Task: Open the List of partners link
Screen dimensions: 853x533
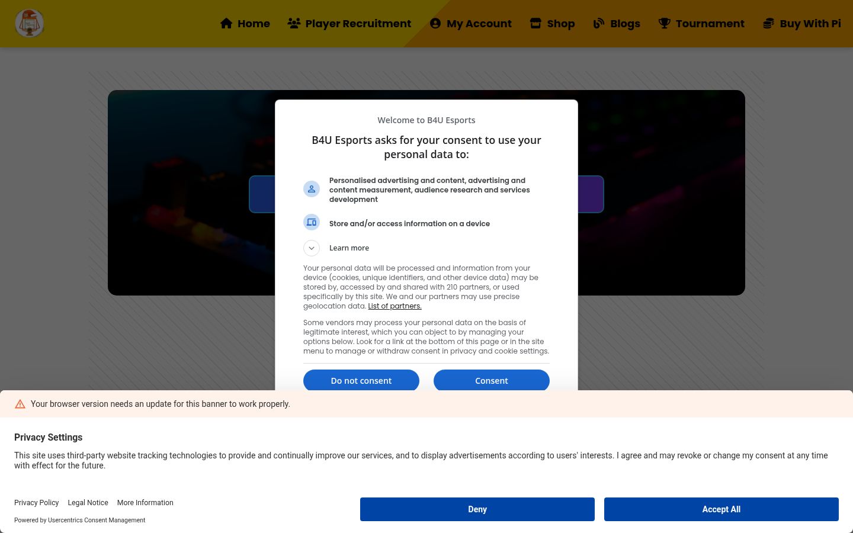Action: pos(395,306)
